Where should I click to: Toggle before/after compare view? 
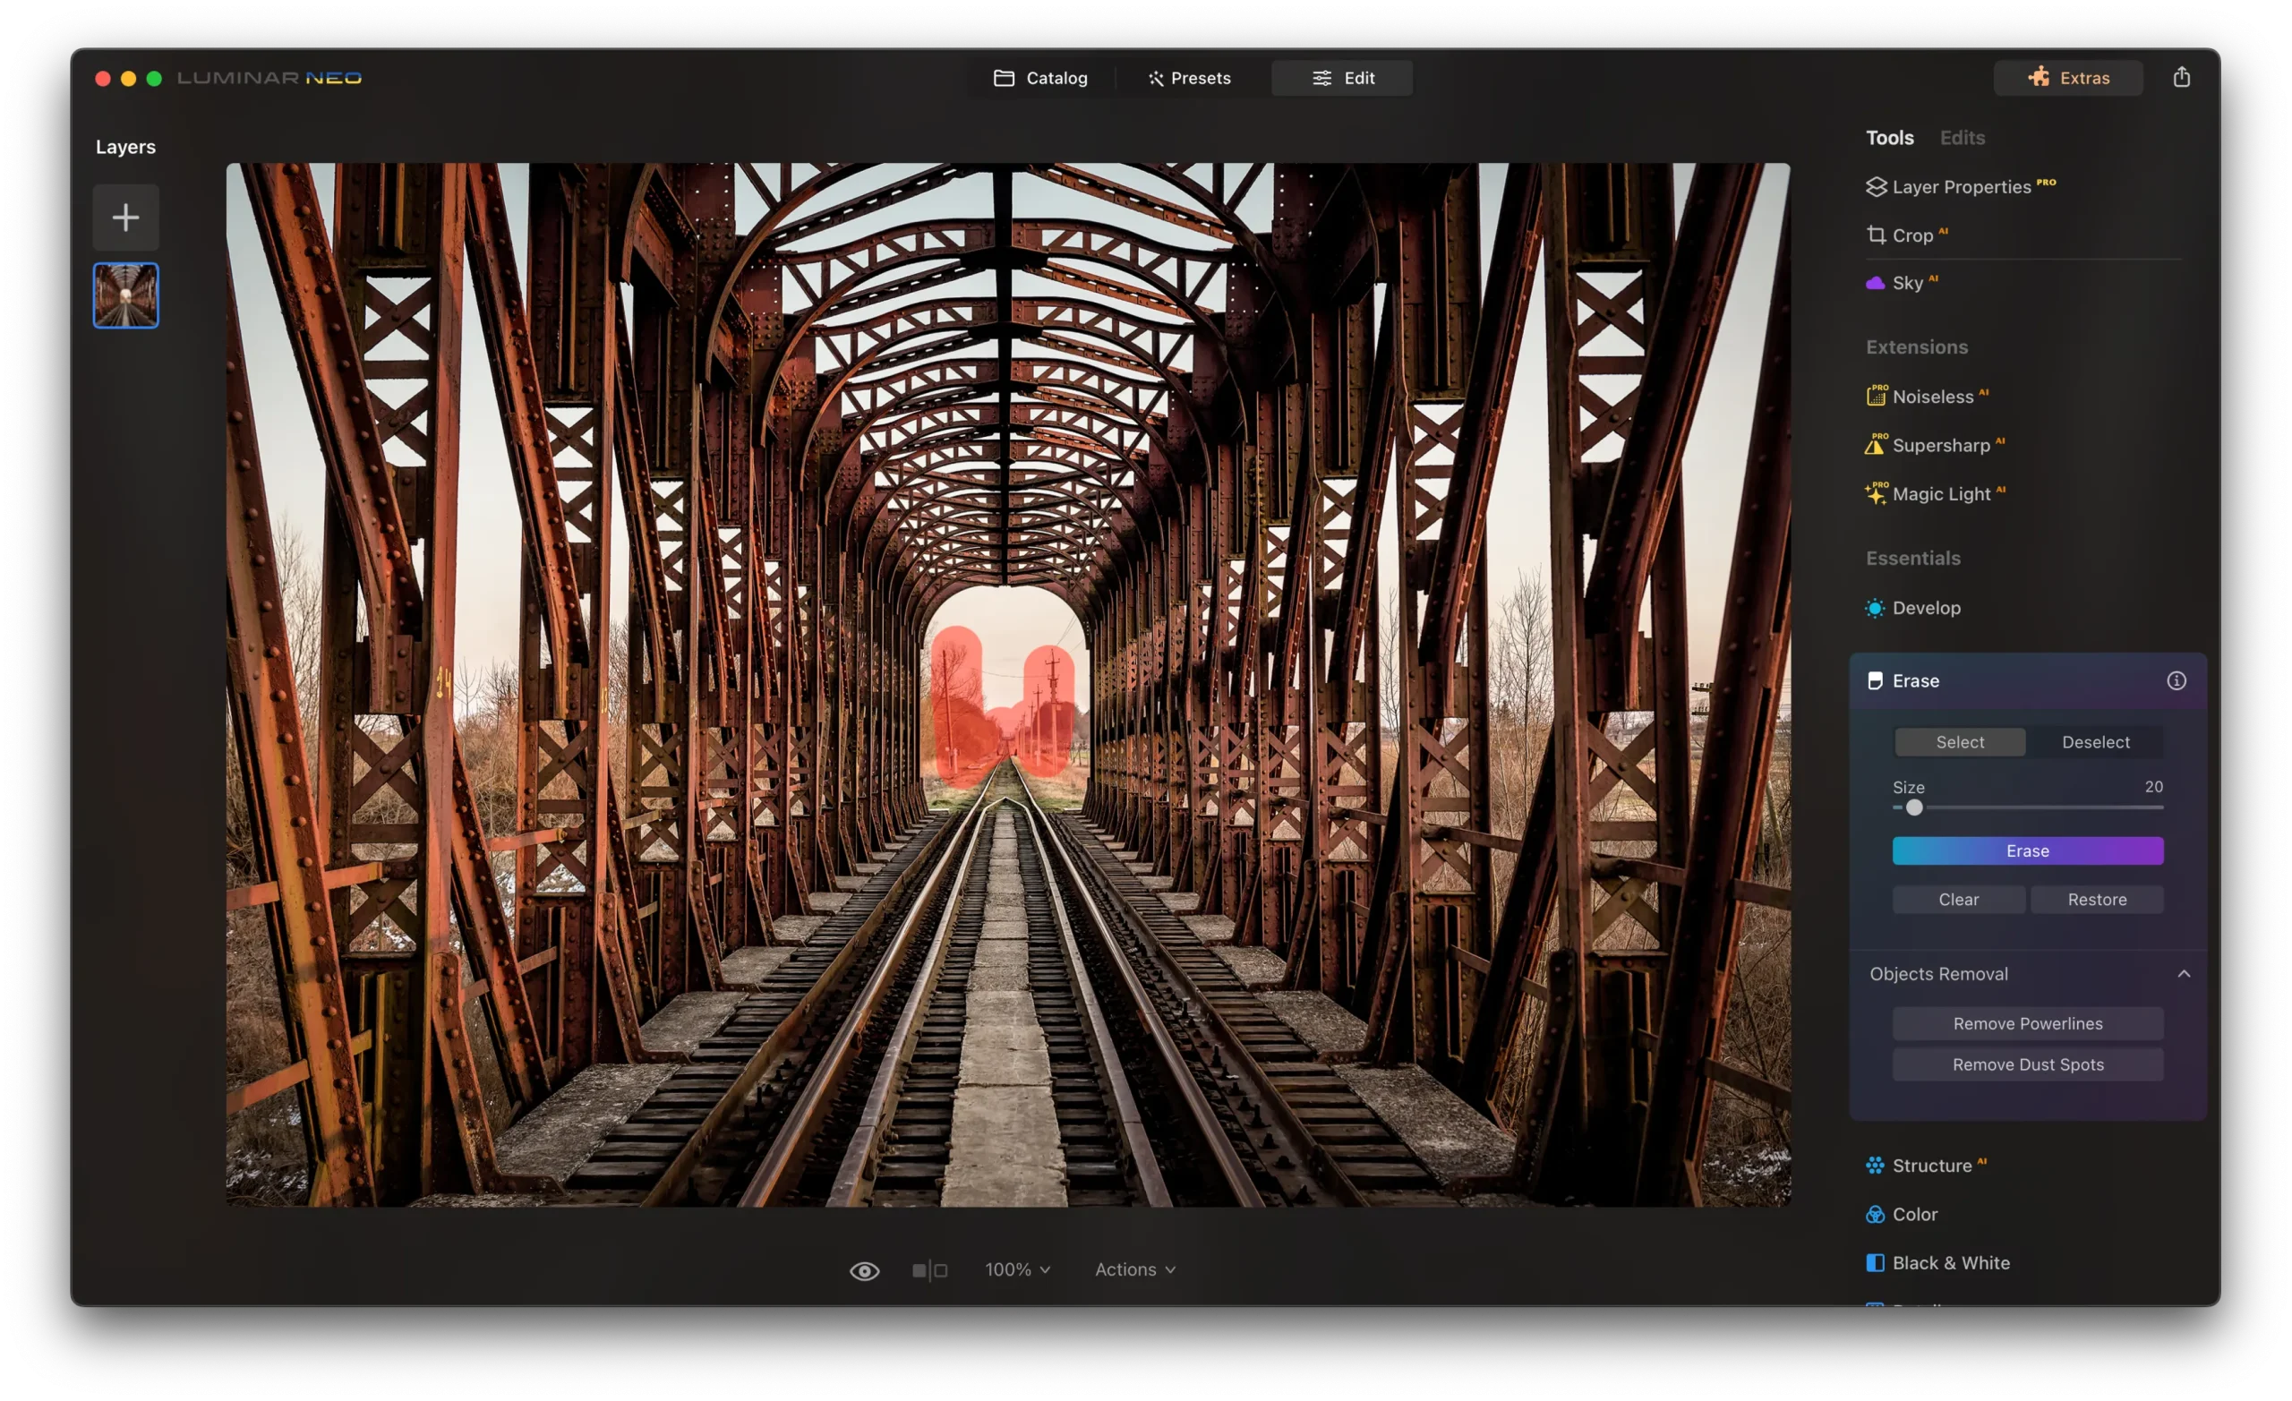(x=929, y=1271)
